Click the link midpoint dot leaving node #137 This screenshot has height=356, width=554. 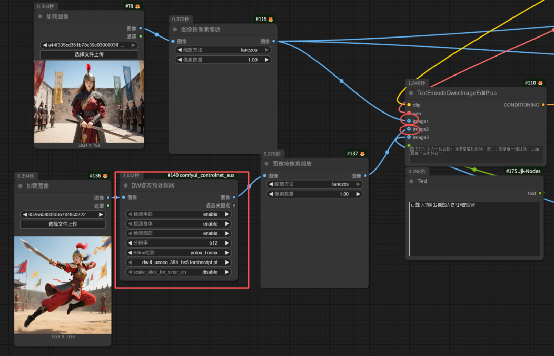[x=387, y=152]
